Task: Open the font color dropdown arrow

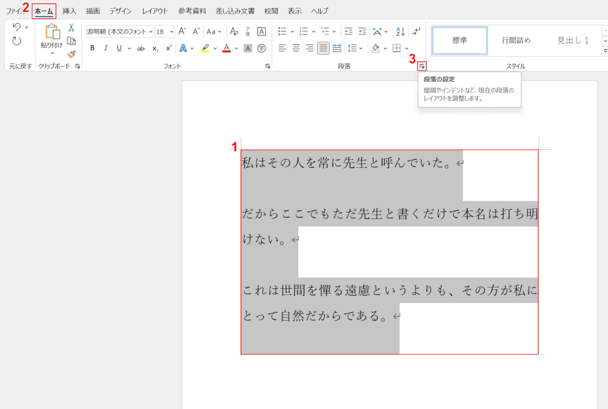Action: point(237,48)
